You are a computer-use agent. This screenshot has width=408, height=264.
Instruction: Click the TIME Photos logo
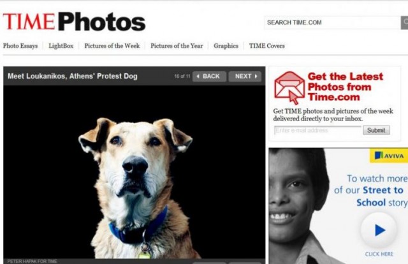click(x=74, y=22)
